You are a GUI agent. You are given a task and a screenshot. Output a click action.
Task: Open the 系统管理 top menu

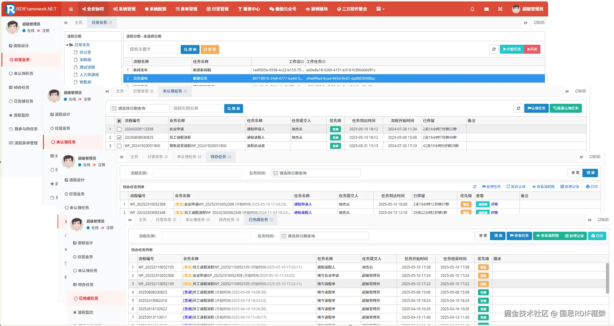[124, 9]
